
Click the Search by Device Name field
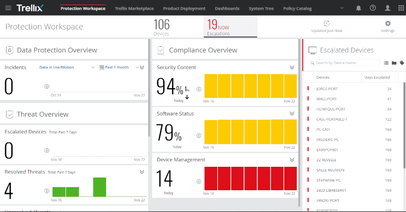click(x=347, y=63)
